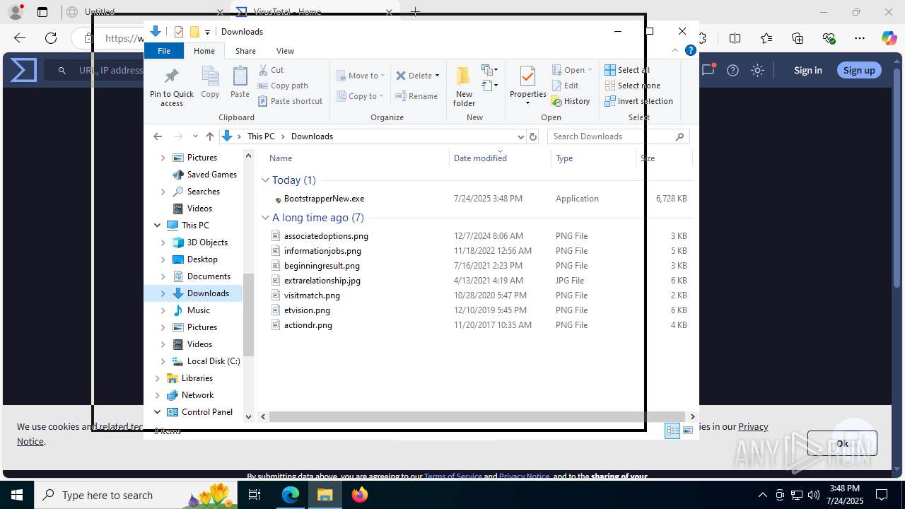Switch to the Home ribbon tab
Image resolution: width=905 pixels, height=509 pixels.
tap(204, 51)
